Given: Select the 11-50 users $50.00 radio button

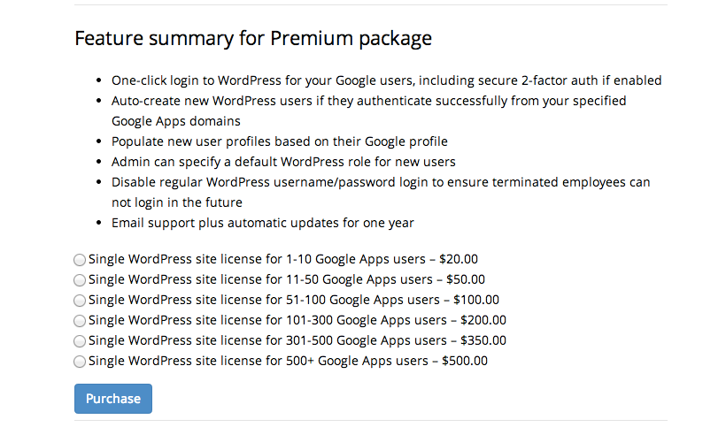Looking at the screenshot, I should (80, 280).
